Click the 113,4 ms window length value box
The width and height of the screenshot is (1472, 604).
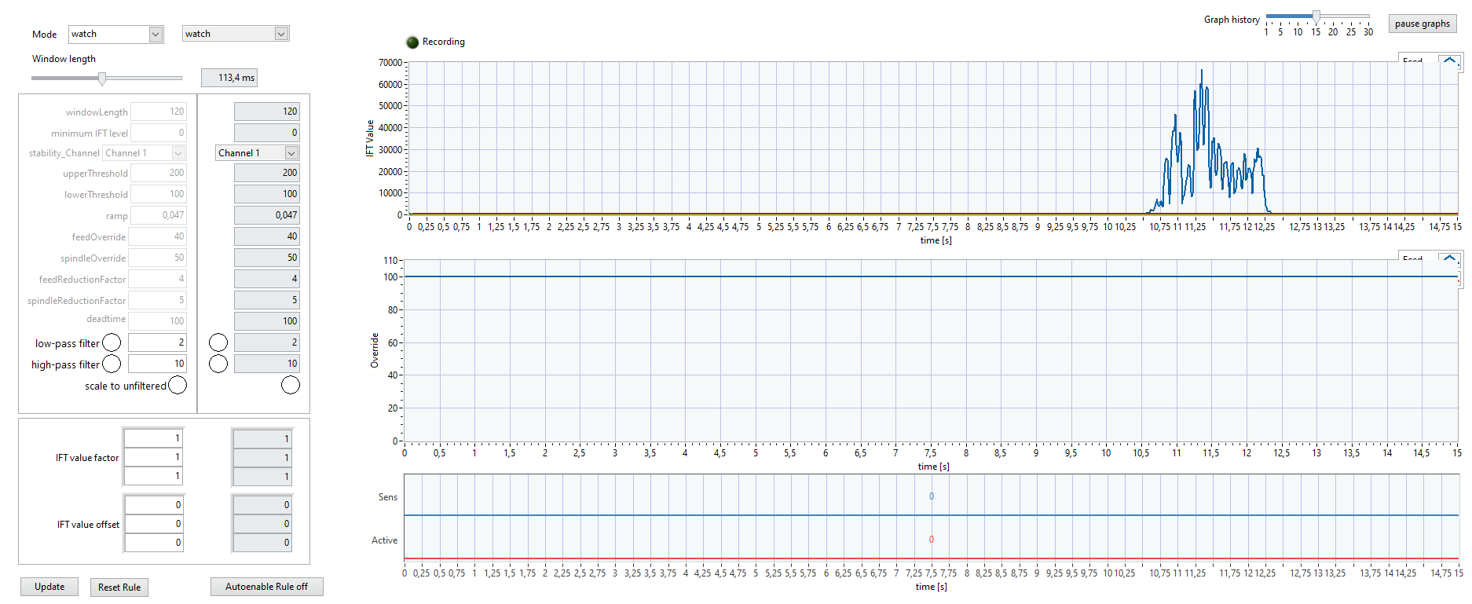229,78
